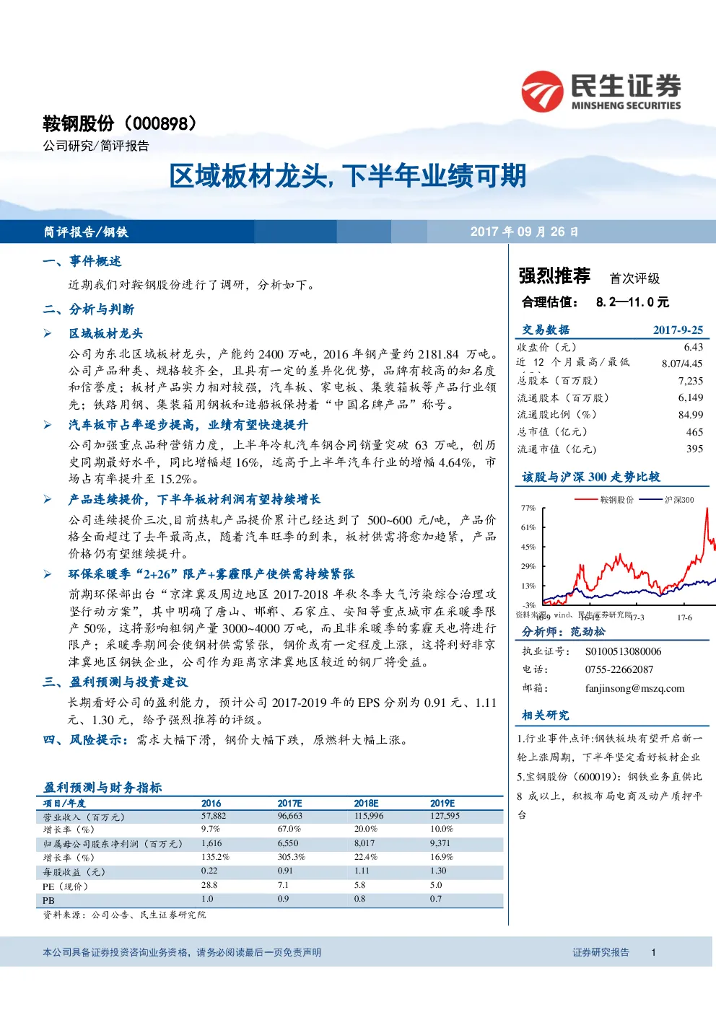Click the 2016 column header in table
Image resolution: width=716 pixels, height=1012 pixels.
point(211,803)
